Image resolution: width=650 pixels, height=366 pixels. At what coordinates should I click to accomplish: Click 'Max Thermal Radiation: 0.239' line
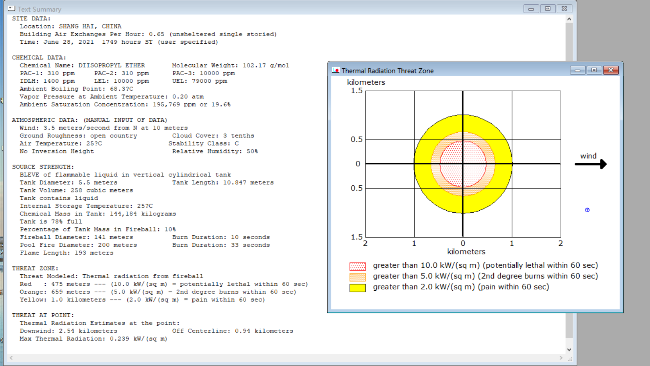(94, 339)
